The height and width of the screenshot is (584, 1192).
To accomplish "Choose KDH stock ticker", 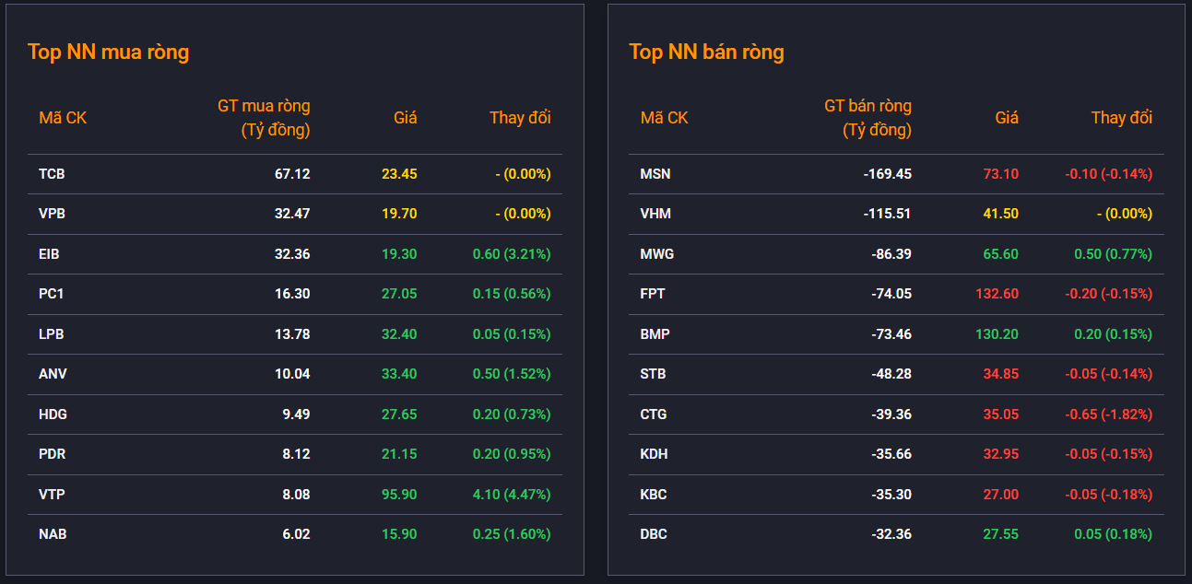I will click(654, 454).
